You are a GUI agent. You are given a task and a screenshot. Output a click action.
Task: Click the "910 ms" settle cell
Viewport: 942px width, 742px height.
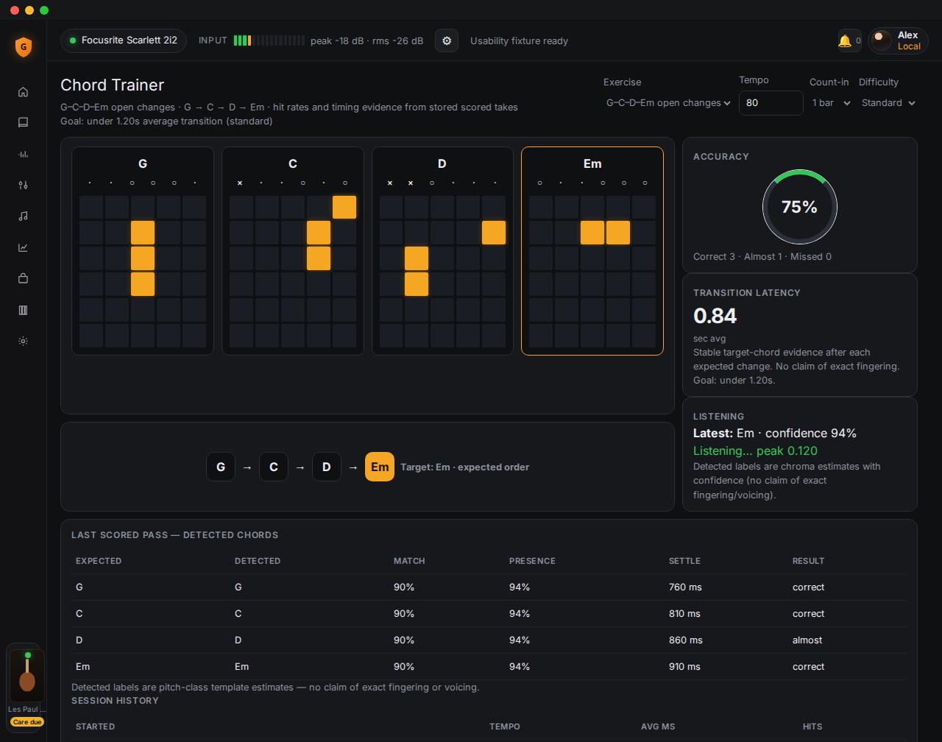[684, 667]
